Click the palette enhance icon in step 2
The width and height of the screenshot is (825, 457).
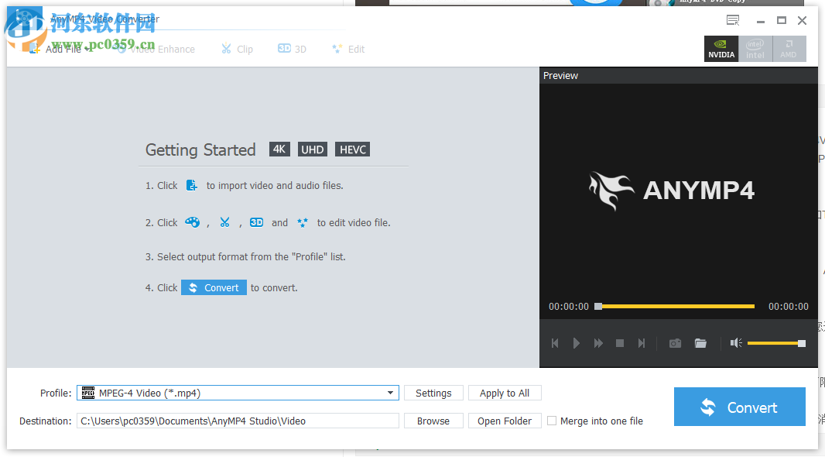(192, 222)
